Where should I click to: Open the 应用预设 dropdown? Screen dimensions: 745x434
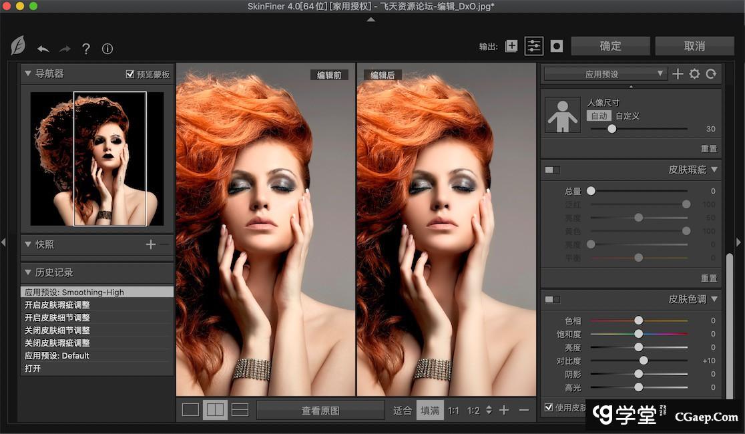click(605, 74)
